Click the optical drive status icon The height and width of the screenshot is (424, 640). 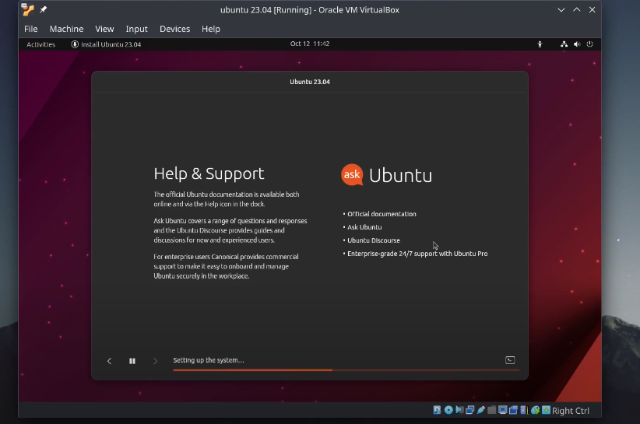point(448,410)
